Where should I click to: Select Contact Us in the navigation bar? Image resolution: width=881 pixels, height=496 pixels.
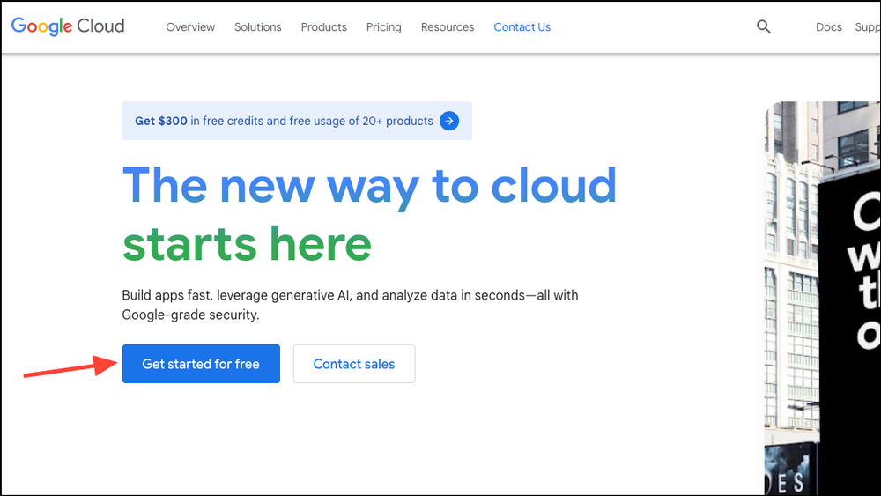pyautogui.click(x=522, y=27)
